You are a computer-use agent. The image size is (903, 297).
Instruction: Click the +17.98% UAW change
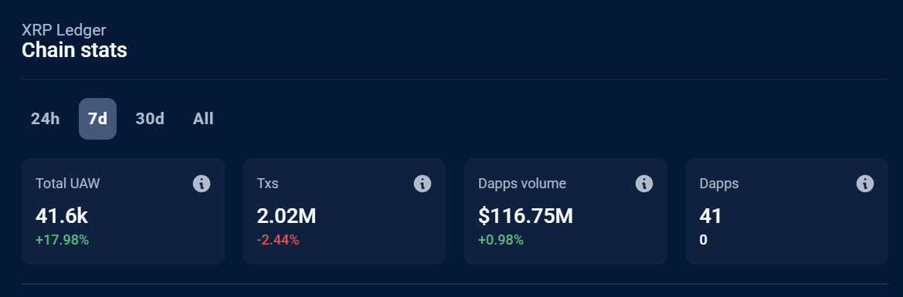pos(63,240)
